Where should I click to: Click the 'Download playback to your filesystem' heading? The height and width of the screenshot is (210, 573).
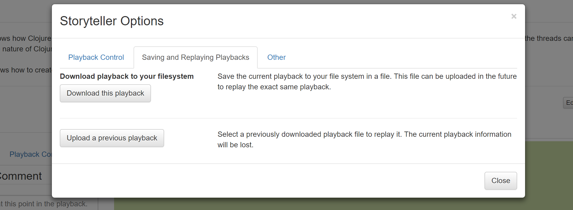(127, 76)
